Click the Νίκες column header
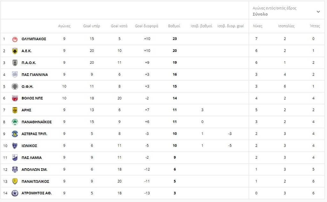 [x=258, y=26]
